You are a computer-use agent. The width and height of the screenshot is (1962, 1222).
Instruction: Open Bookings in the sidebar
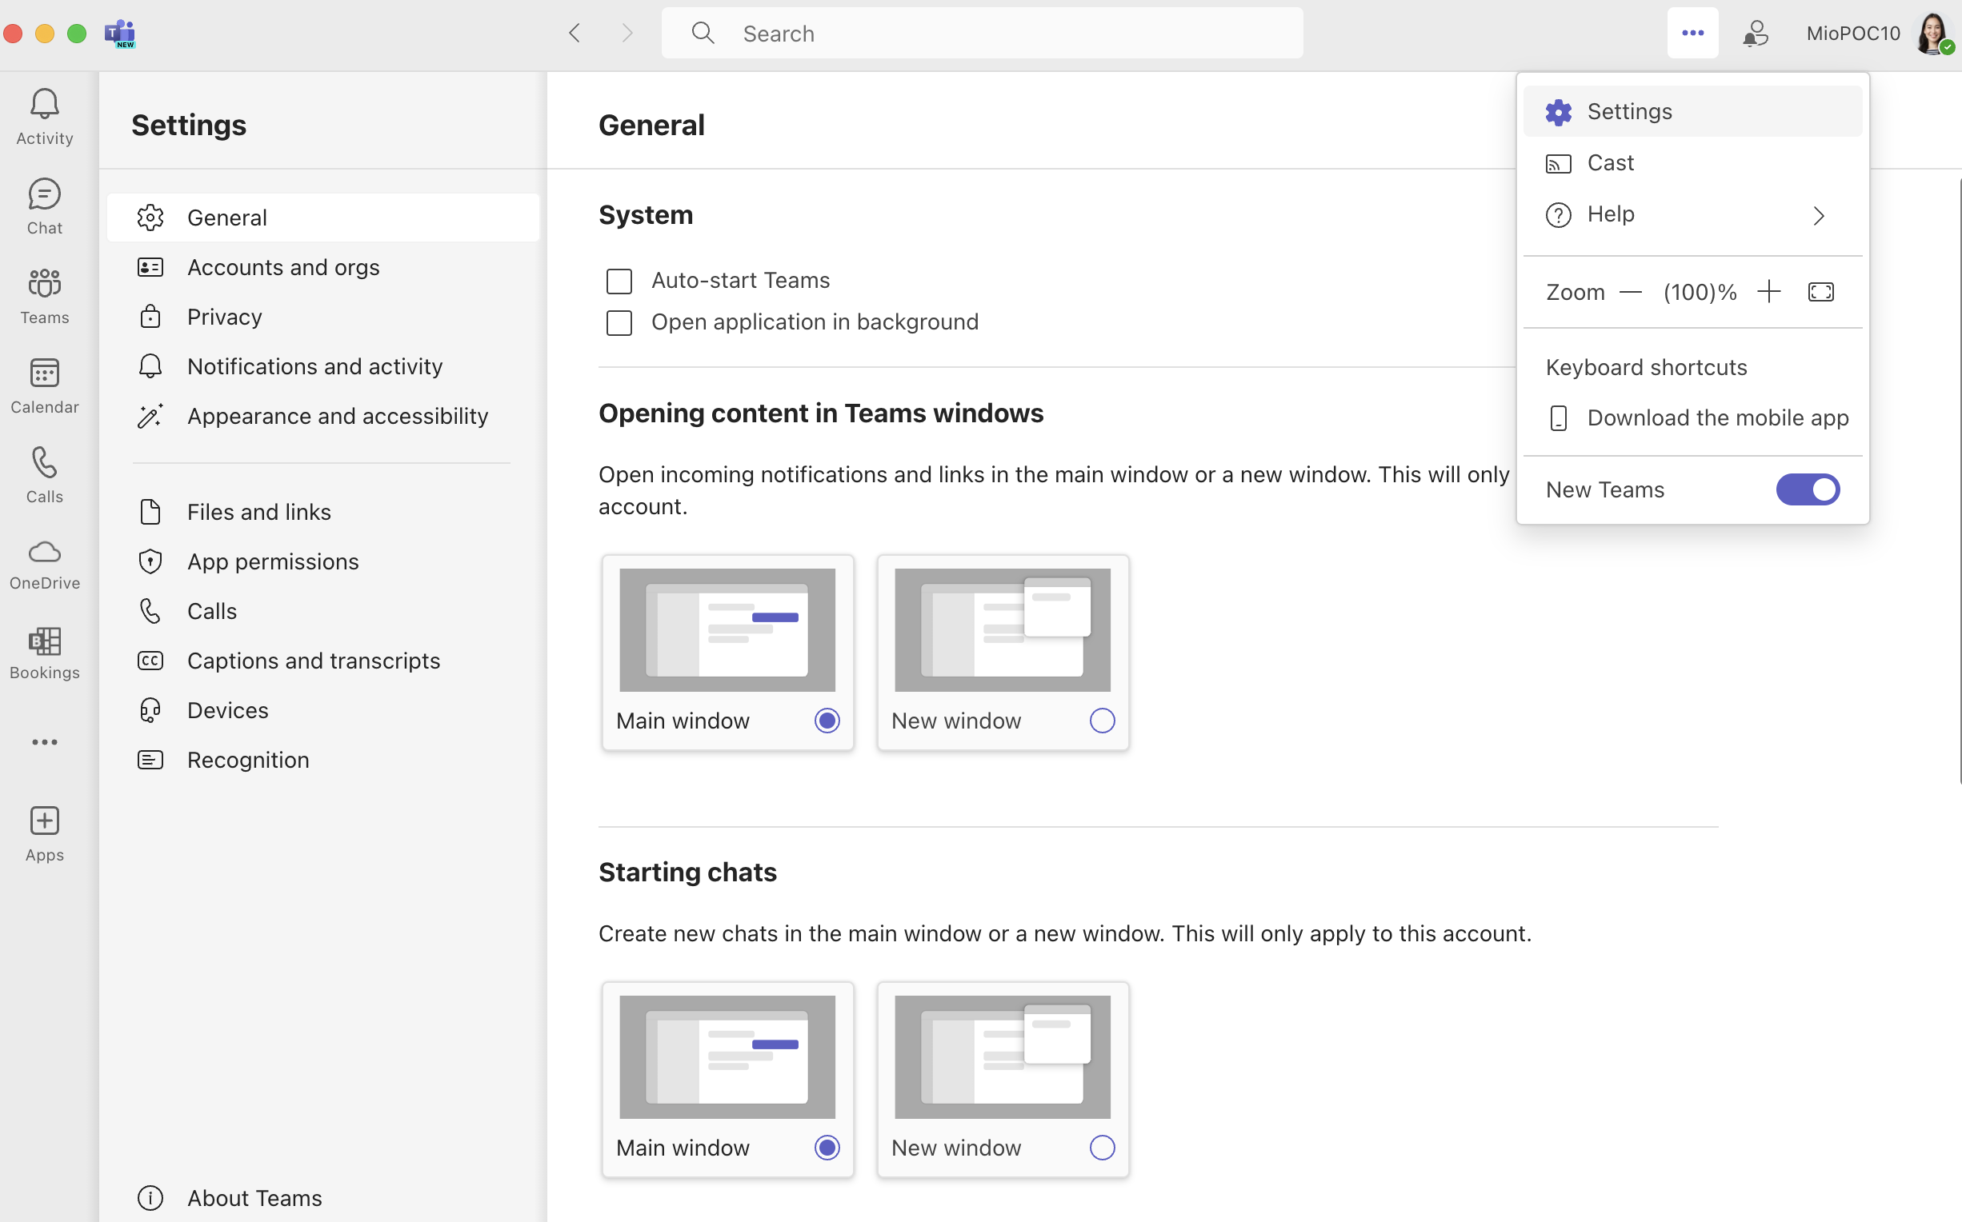44,653
